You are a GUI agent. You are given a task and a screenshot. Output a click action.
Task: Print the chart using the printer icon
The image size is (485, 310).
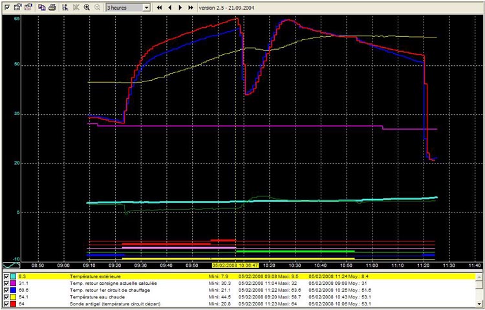click(x=52, y=7)
